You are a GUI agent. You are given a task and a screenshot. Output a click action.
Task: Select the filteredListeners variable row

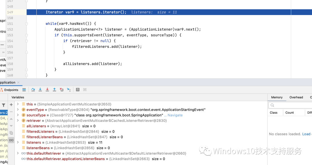point(141,132)
